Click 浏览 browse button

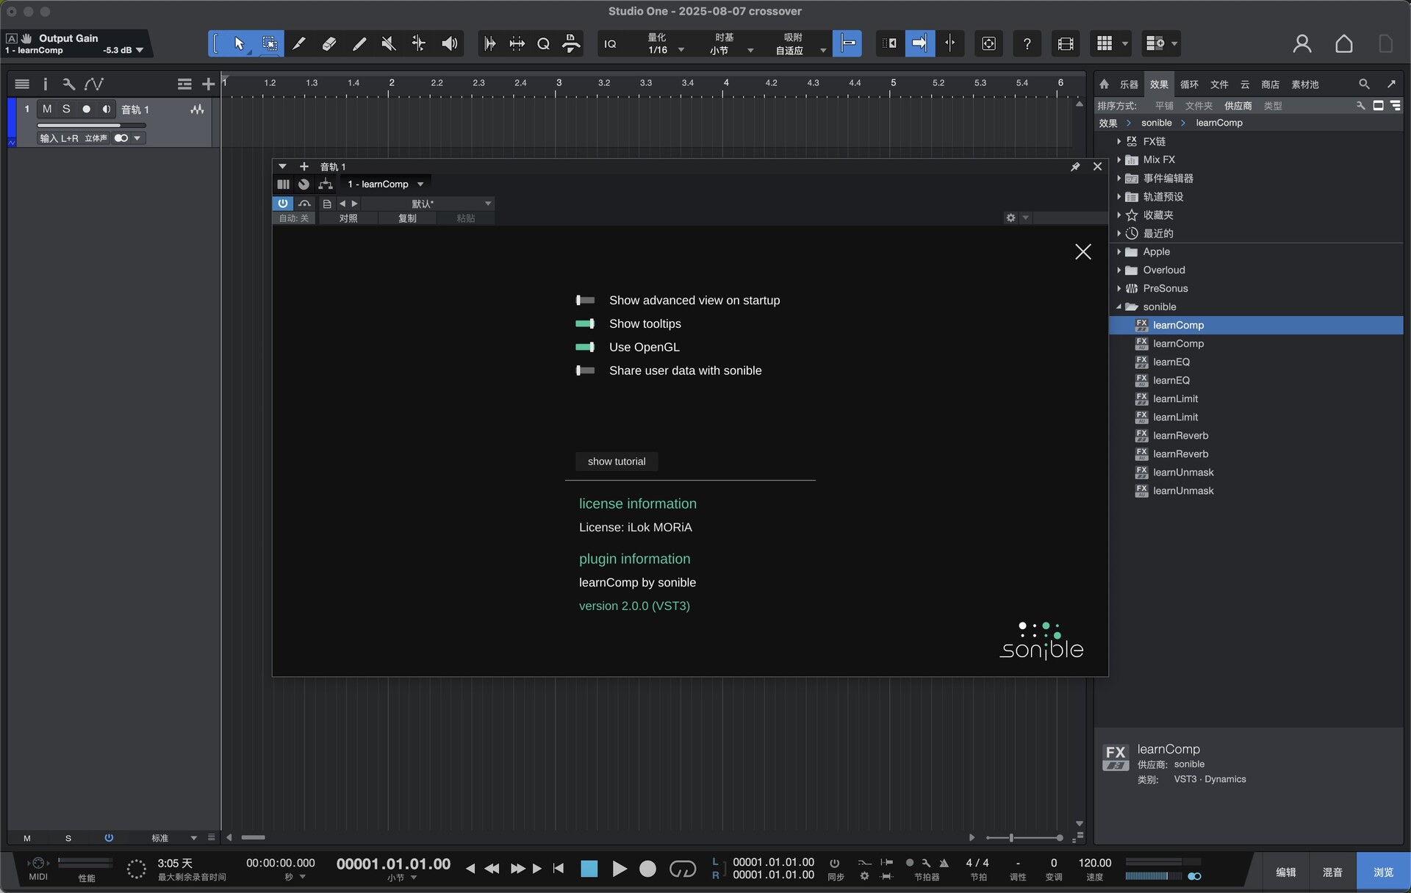click(x=1383, y=872)
